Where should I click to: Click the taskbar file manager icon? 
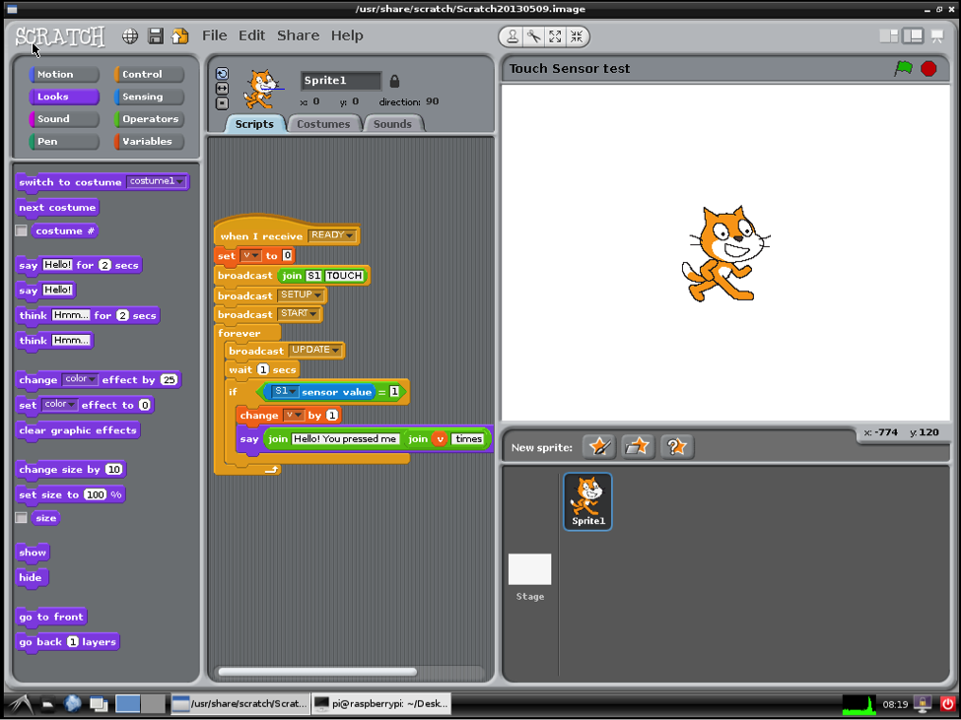click(47, 704)
